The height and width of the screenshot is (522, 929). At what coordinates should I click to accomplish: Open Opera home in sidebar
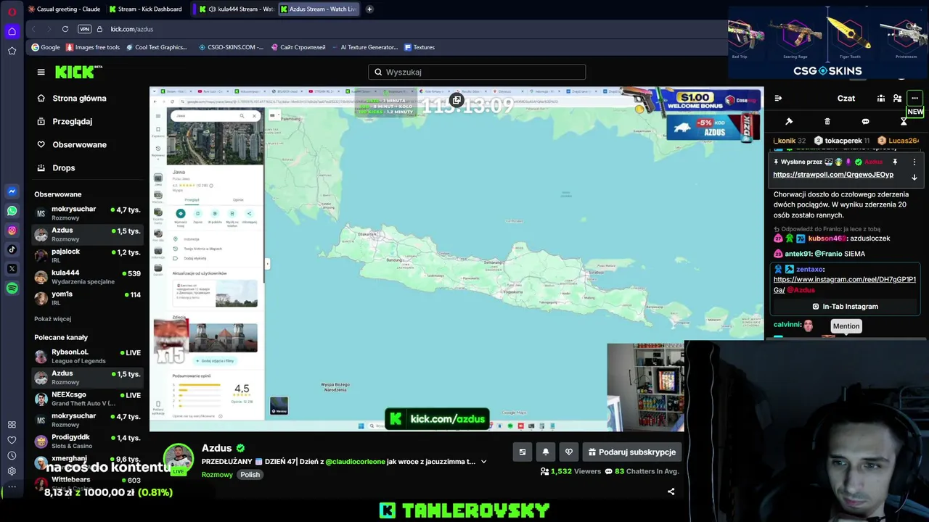(12, 31)
